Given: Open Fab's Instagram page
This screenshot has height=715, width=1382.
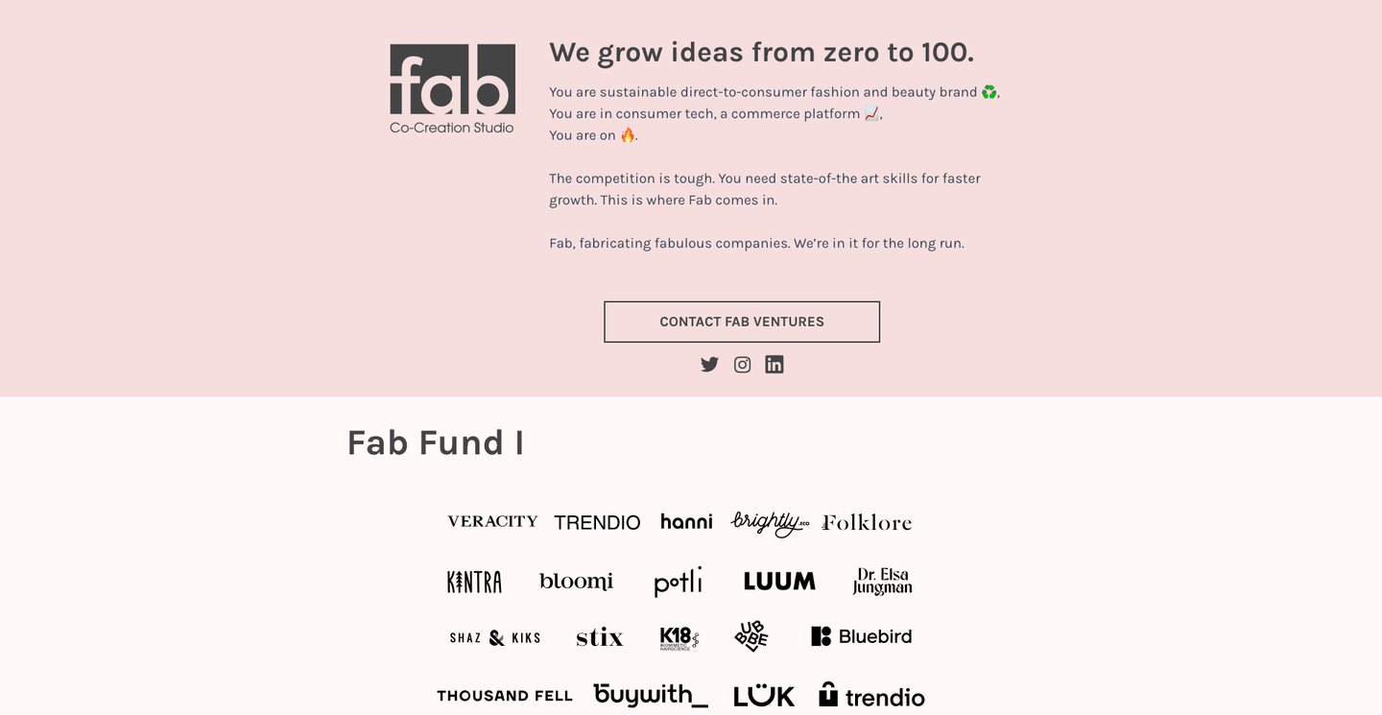Looking at the screenshot, I should [x=742, y=365].
